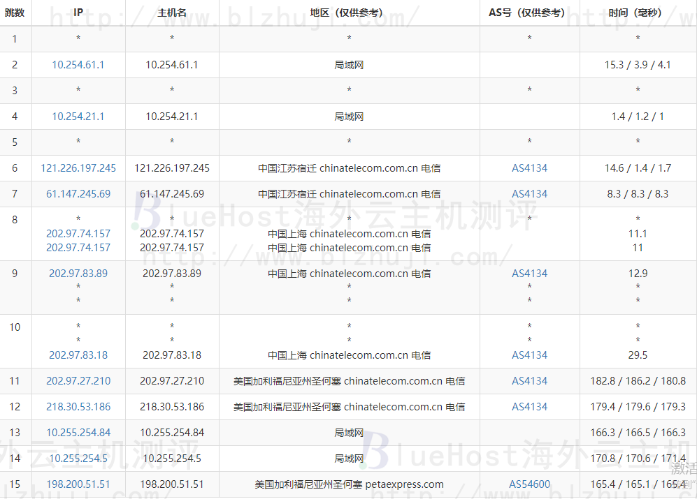
Task: Select the 主机名 column header
Action: coord(172,13)
